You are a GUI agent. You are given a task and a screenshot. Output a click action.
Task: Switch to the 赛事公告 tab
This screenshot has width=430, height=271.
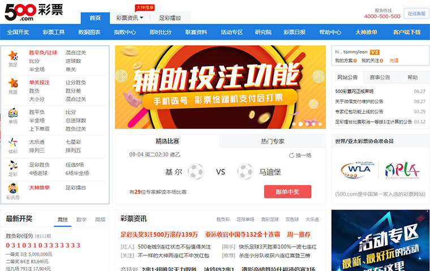[x=380, y=77]
